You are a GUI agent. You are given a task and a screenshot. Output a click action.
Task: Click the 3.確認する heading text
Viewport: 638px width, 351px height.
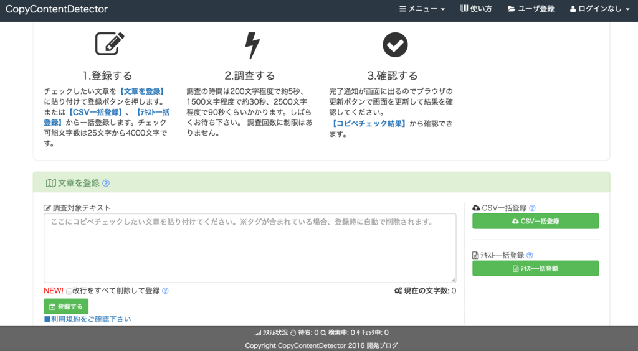(x=393, y=75)
